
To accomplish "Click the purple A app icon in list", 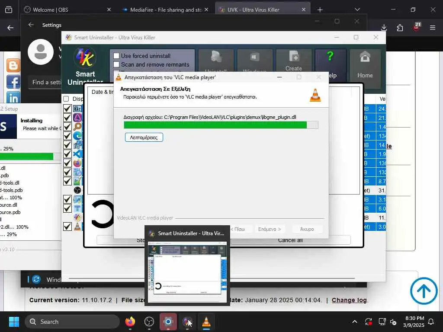I will pos(77,118).
